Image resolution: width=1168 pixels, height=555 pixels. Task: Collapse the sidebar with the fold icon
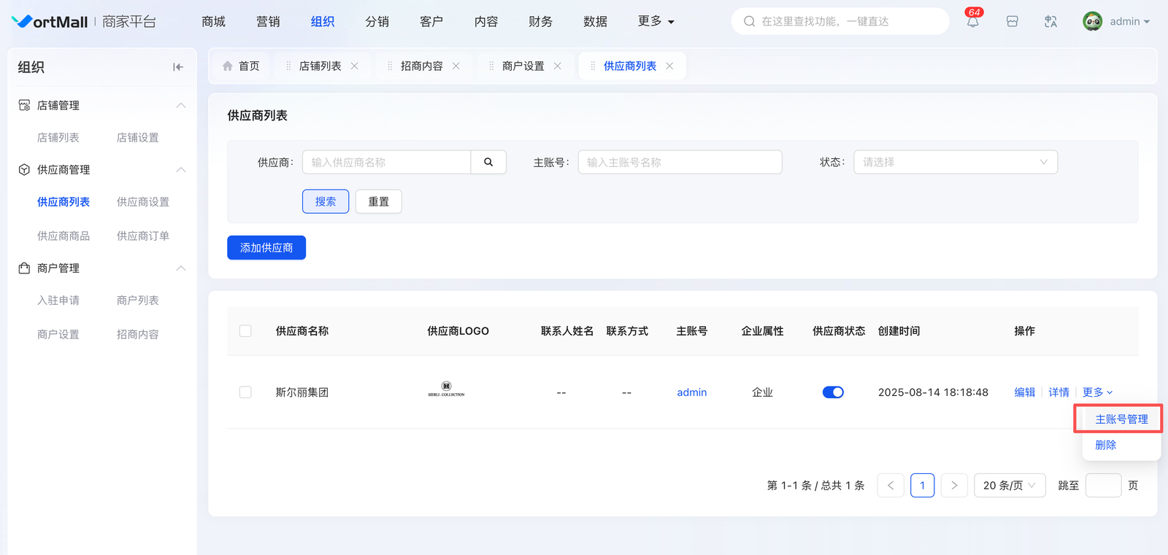click(x=177, y=67)
